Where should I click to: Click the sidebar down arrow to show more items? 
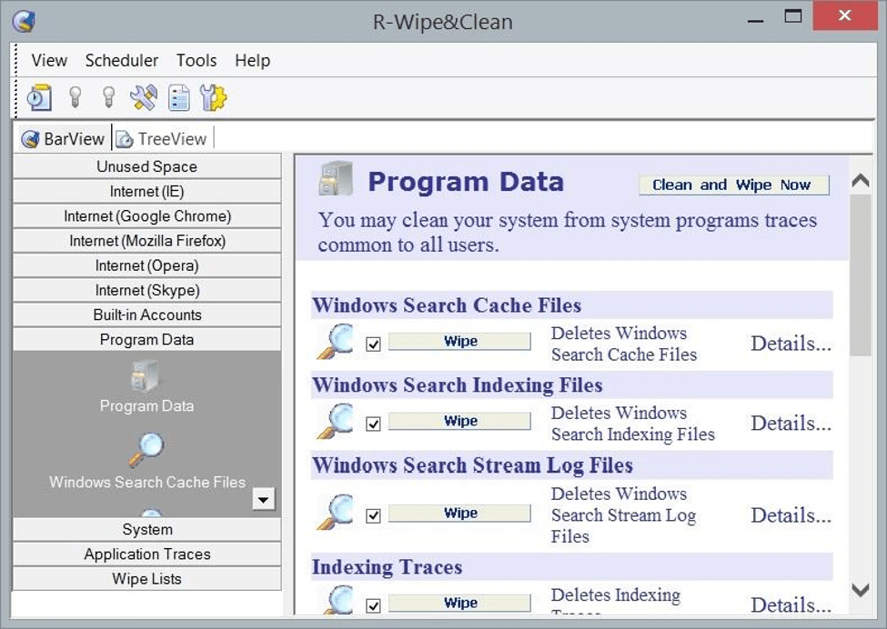pos(264,499)
